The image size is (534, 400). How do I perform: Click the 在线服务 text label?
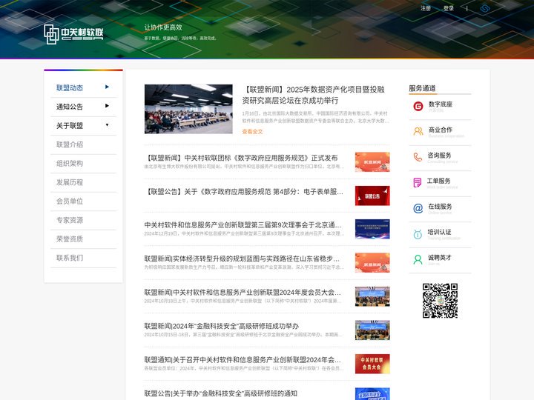point(440,207)
